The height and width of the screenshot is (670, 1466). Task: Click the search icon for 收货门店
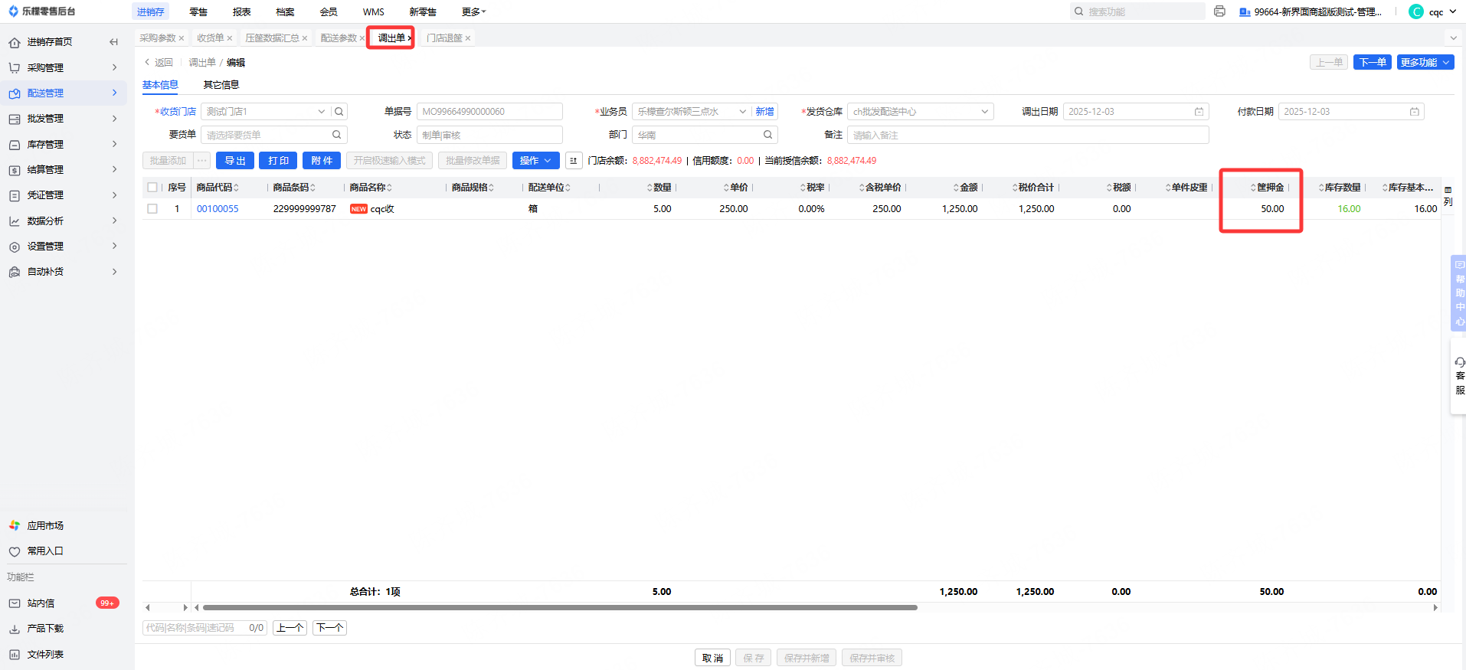pyautogui.click(x=339, y=112)
